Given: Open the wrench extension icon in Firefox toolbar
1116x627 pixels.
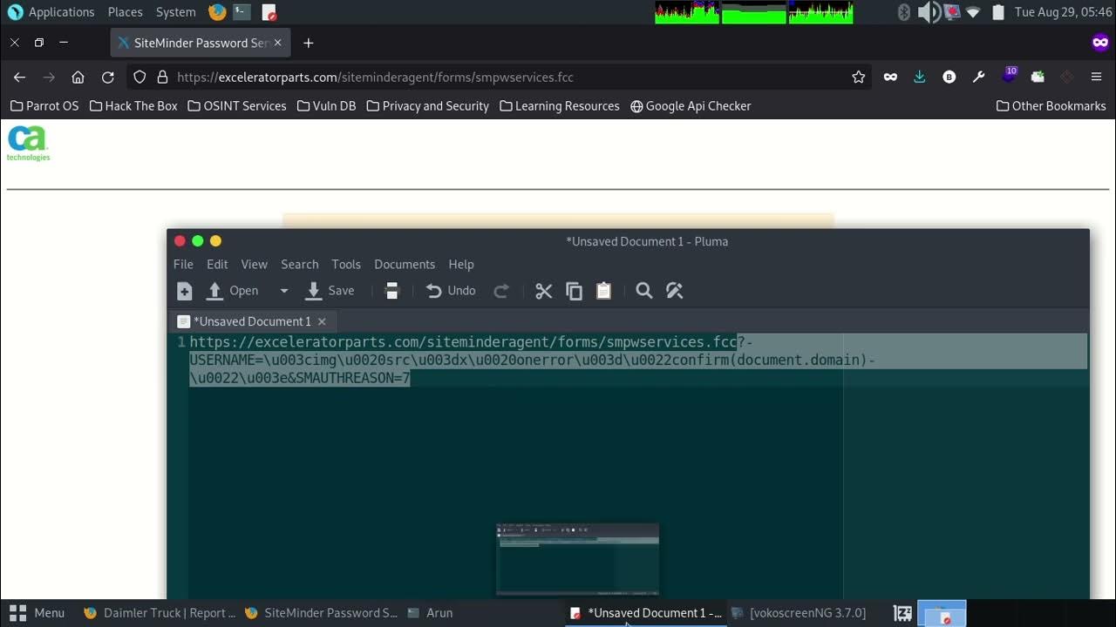Looking at the screenshot, I should coord(978,77).
